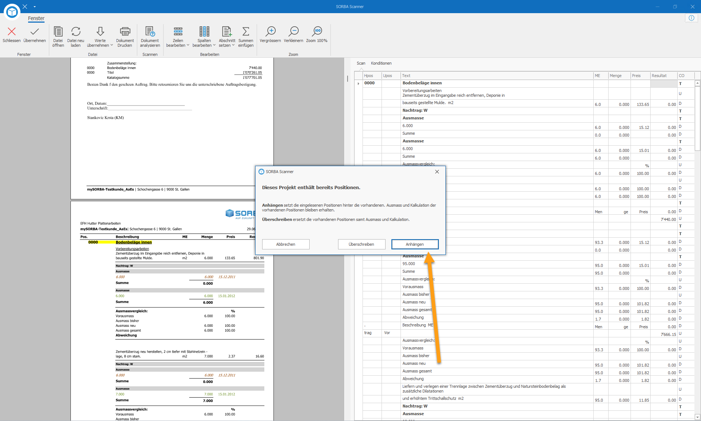Expand the Spalten bearbeiten dropdown arrow
This screenshot has height=421, width=701.
point(214,45)
